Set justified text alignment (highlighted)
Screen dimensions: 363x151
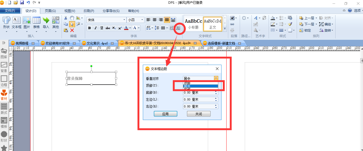coord(167,20)
